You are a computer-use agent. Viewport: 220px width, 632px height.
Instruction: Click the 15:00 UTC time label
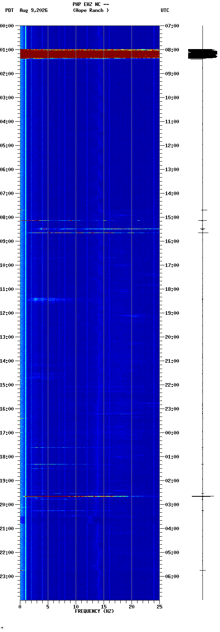coord(172,217)
